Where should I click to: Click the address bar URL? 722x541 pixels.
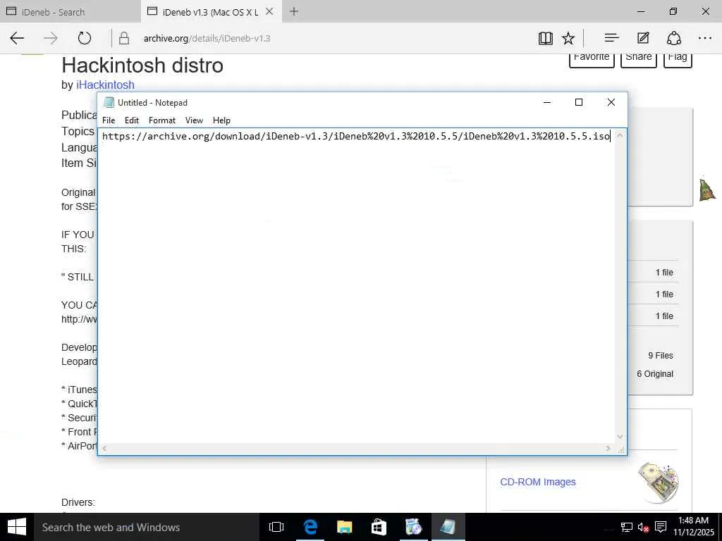[x=207, y=38]
